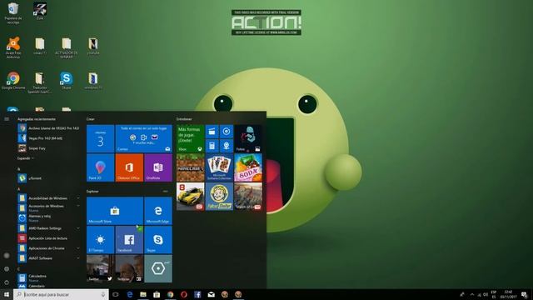Open the Twitter live tile
533x300 pixels.
[x=100, y=268]
